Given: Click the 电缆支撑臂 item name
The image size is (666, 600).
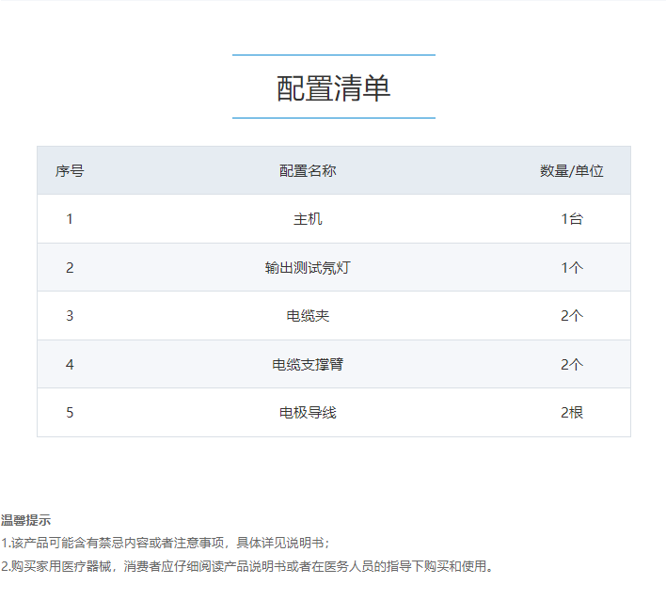Looking at the screenshot, I should pos(308,364).
